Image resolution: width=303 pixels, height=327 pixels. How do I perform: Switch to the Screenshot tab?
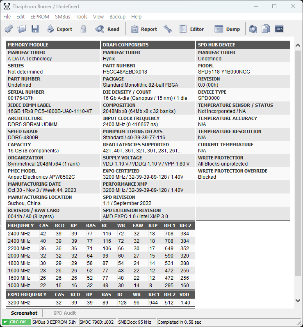coord(24,313)
